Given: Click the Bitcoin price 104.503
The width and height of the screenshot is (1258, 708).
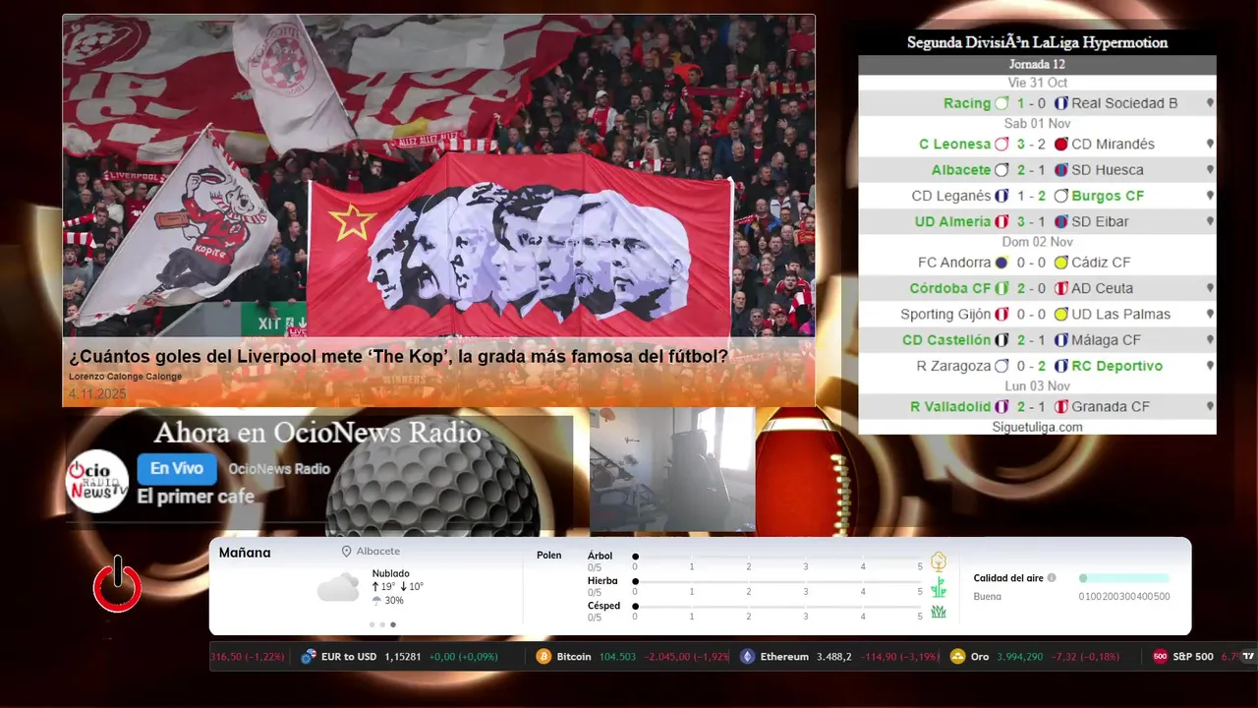Looking at the screenshot, I should click(x=616, y=657).
